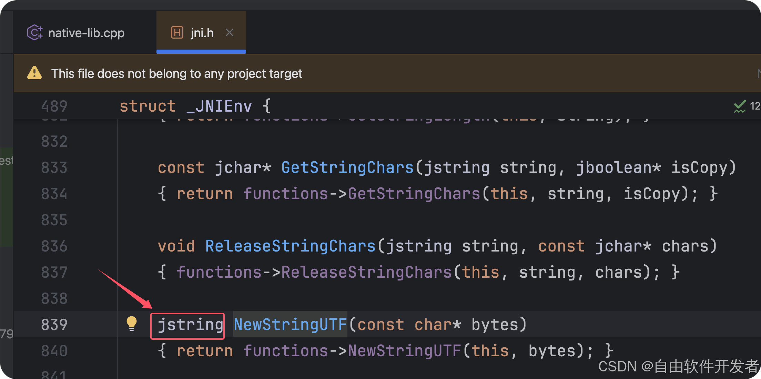Image resolution: width=761 pixels, height=379 pixels.
Task: Open the inspections checkmark widget
Action: [740, 106]
